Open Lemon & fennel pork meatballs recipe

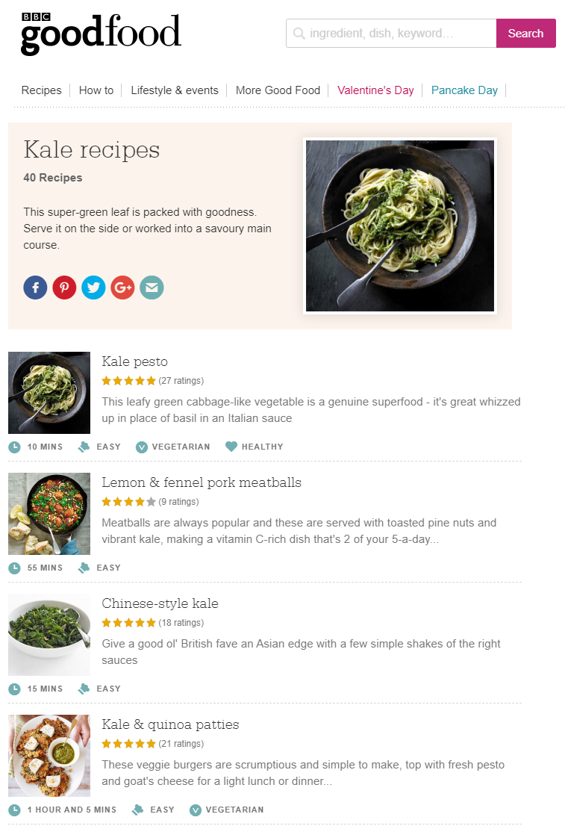pos(202,482)
